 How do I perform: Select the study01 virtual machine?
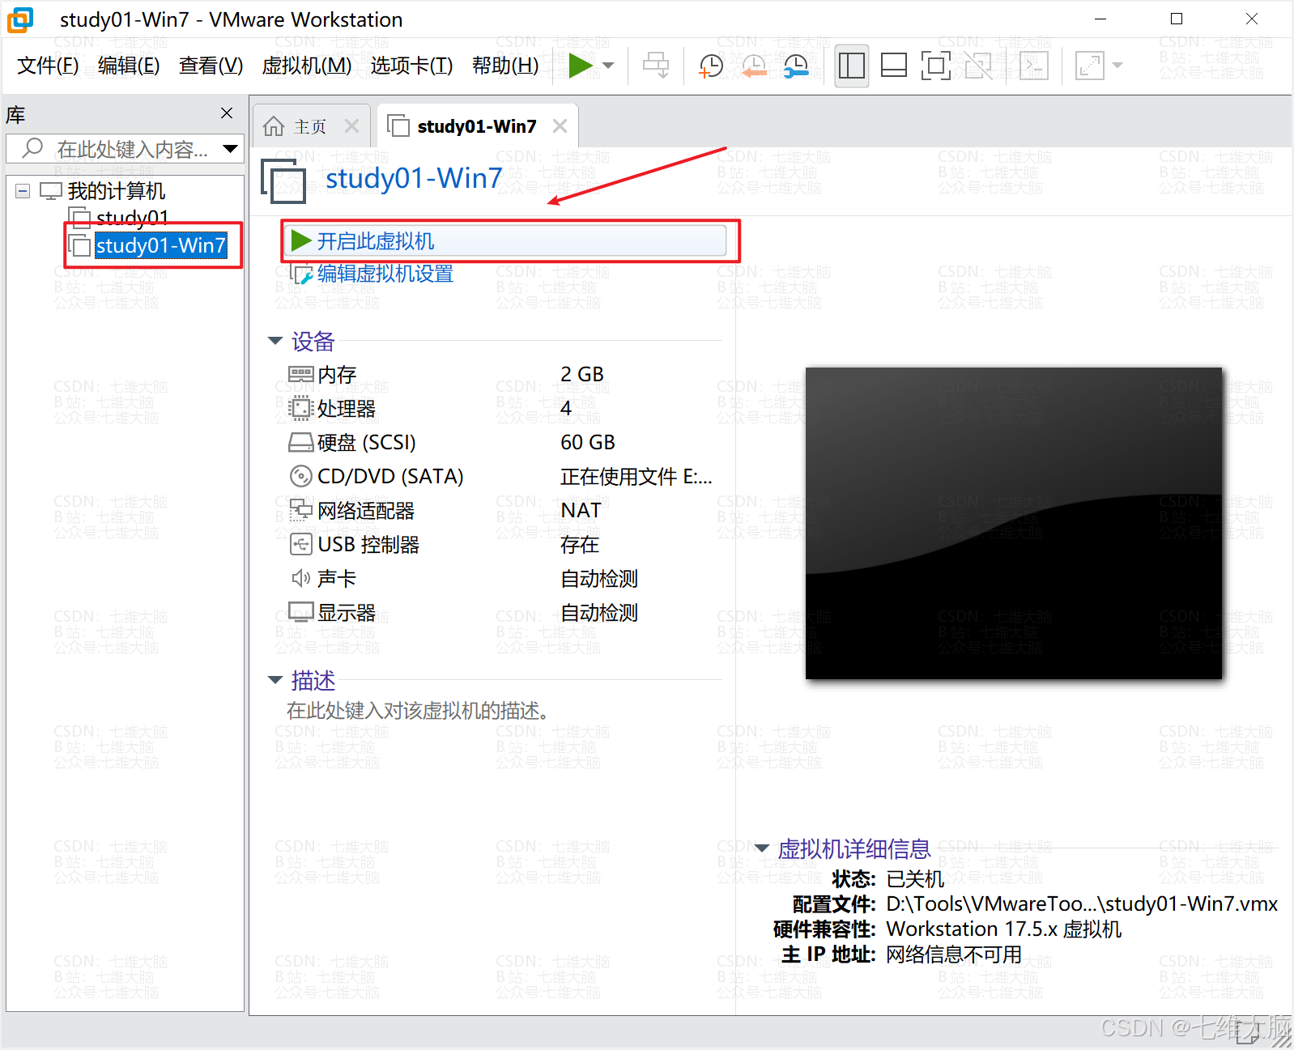click(132, 218)
